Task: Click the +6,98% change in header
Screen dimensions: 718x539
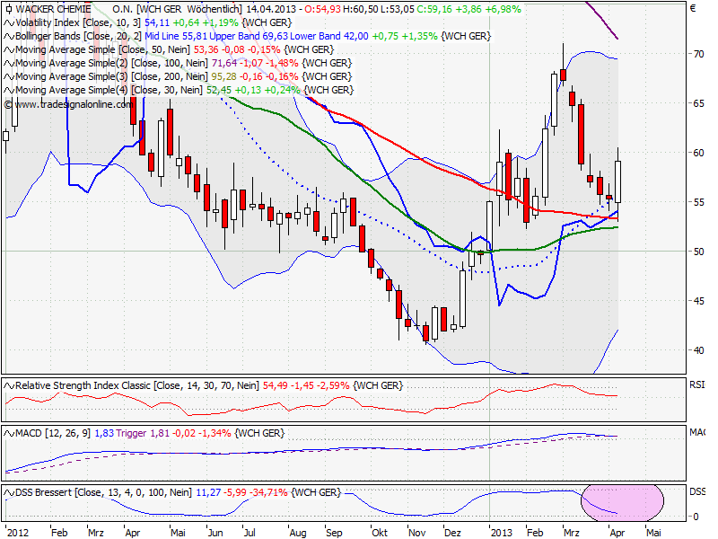Action: click(x=503, y=9)
